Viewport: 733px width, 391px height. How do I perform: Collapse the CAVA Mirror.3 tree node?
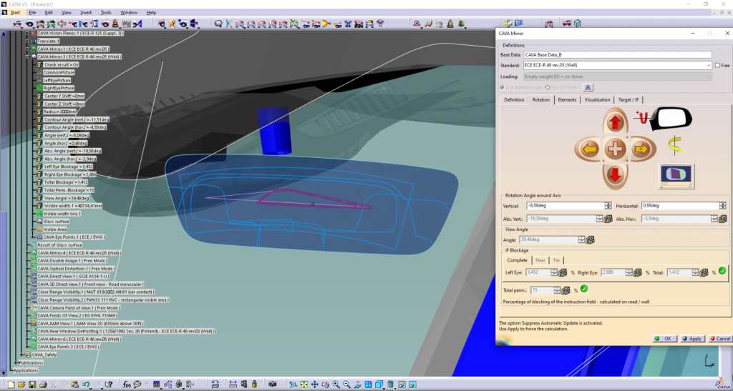pyautogui.click(x=27, y=56)
